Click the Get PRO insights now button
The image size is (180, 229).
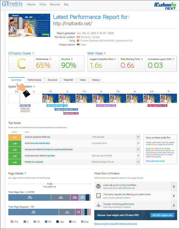(x=162, y=215)
